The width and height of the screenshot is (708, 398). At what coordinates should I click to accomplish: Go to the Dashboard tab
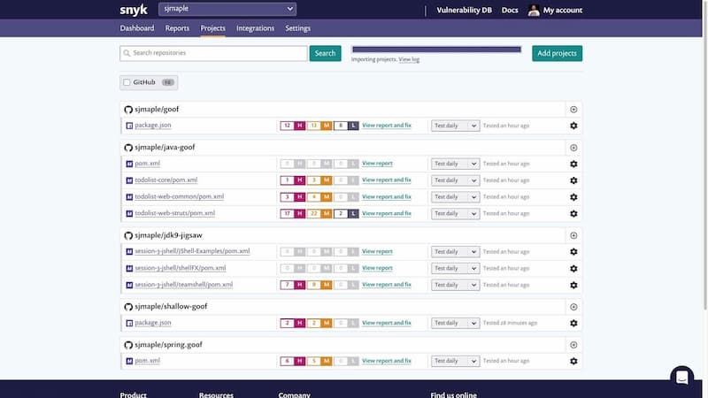coord(137,28)
